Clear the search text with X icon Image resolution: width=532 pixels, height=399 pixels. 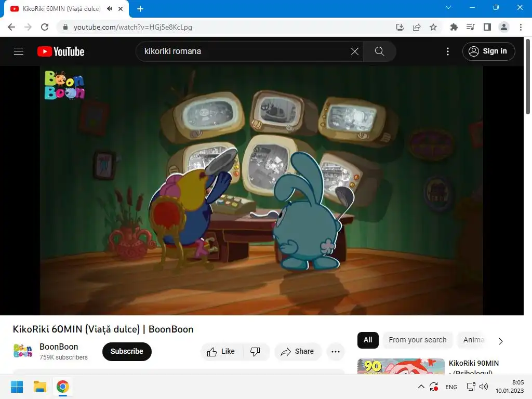354,51
